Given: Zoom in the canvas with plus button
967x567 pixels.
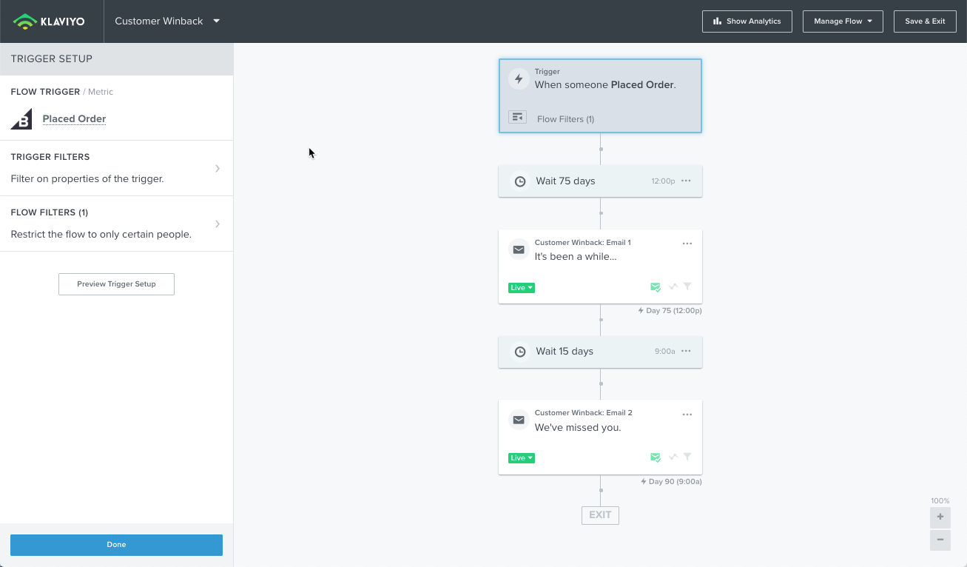Looking at the screenshot, I should pos(940,517).
